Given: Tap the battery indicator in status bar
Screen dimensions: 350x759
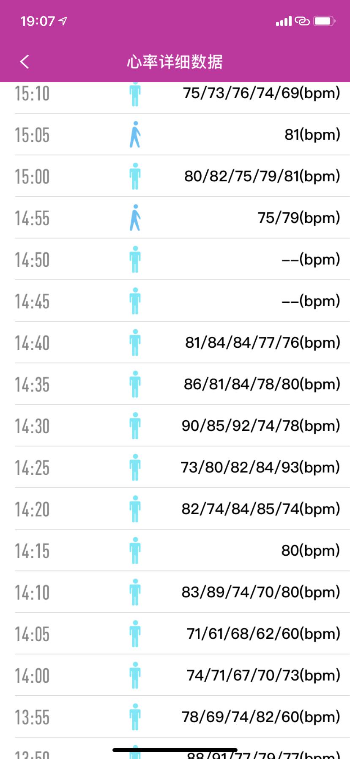Looking at the screenshot, I should [324, 21].
